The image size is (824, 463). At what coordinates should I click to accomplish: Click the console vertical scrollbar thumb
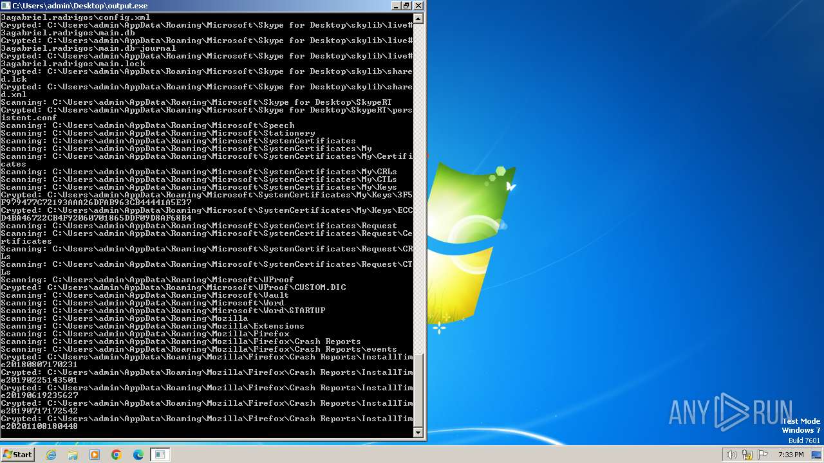click(418, 390)
